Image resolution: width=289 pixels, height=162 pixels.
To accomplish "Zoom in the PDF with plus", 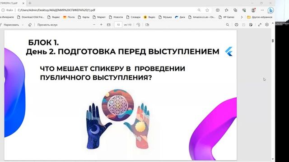I will coord(101,25).
